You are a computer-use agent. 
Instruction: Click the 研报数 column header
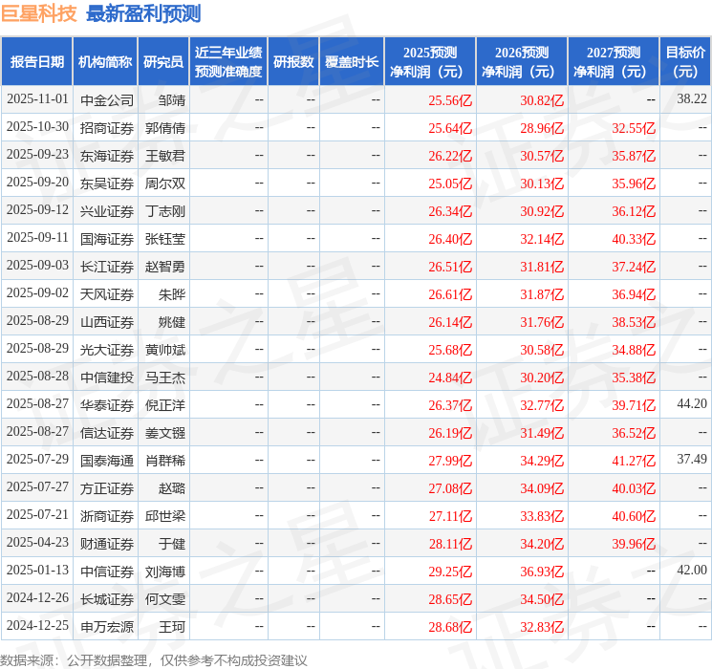point(293,61)
